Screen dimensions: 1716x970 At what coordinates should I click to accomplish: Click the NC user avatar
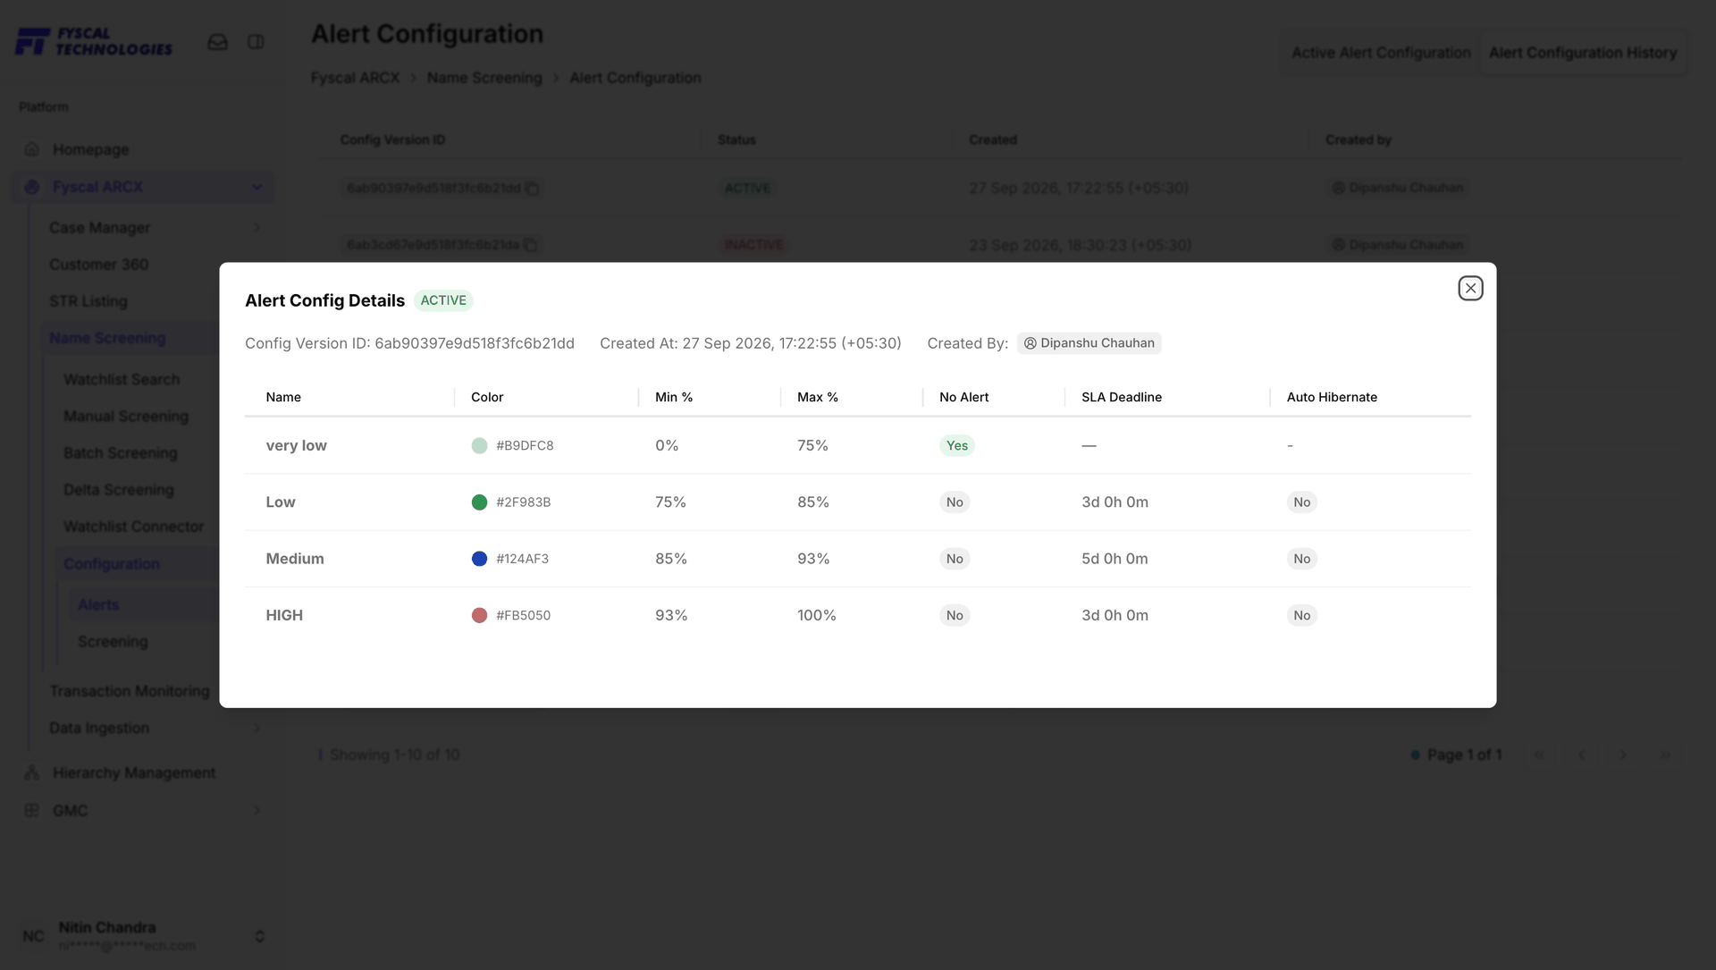pyautogui.click(x=33, y=936)
